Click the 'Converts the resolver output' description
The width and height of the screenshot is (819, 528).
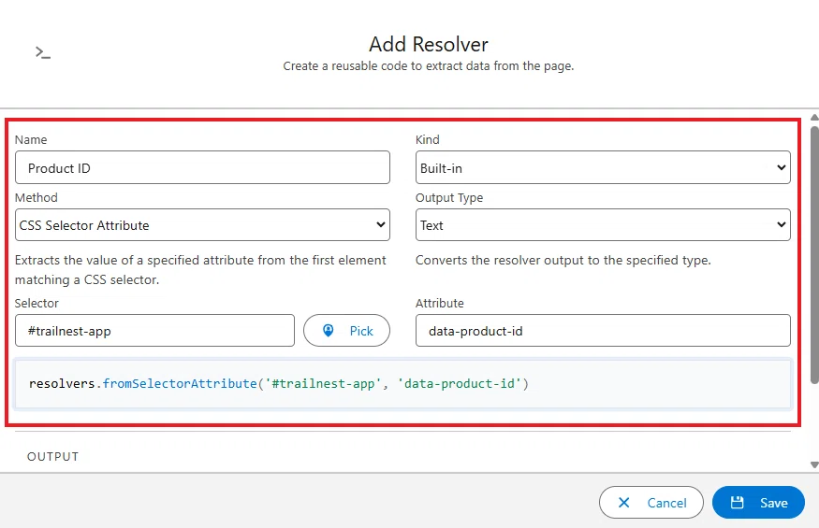point(563,260)
